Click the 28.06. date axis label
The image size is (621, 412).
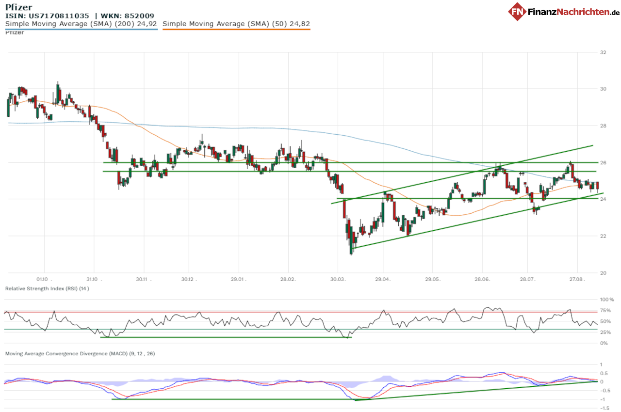point(482,280)
